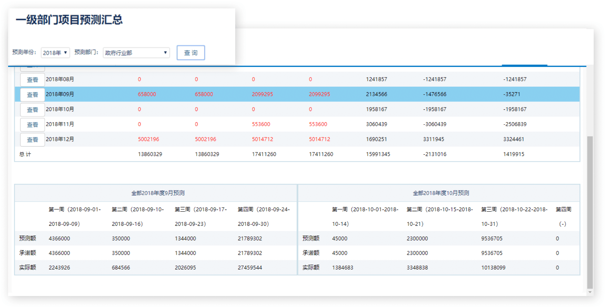
Task: Click the 查询 button
Action: tap(191, 53)
